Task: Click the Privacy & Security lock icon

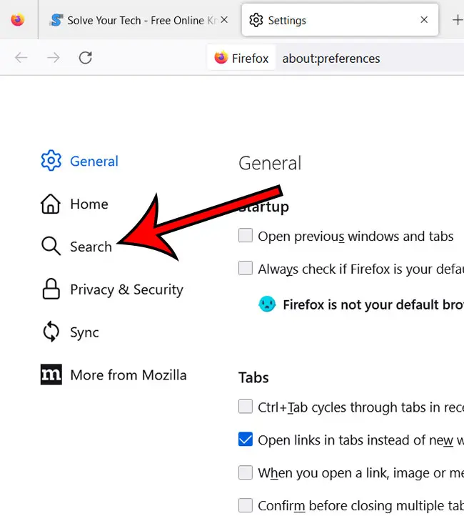Action: pyautogui.click(x=51, y=289)
